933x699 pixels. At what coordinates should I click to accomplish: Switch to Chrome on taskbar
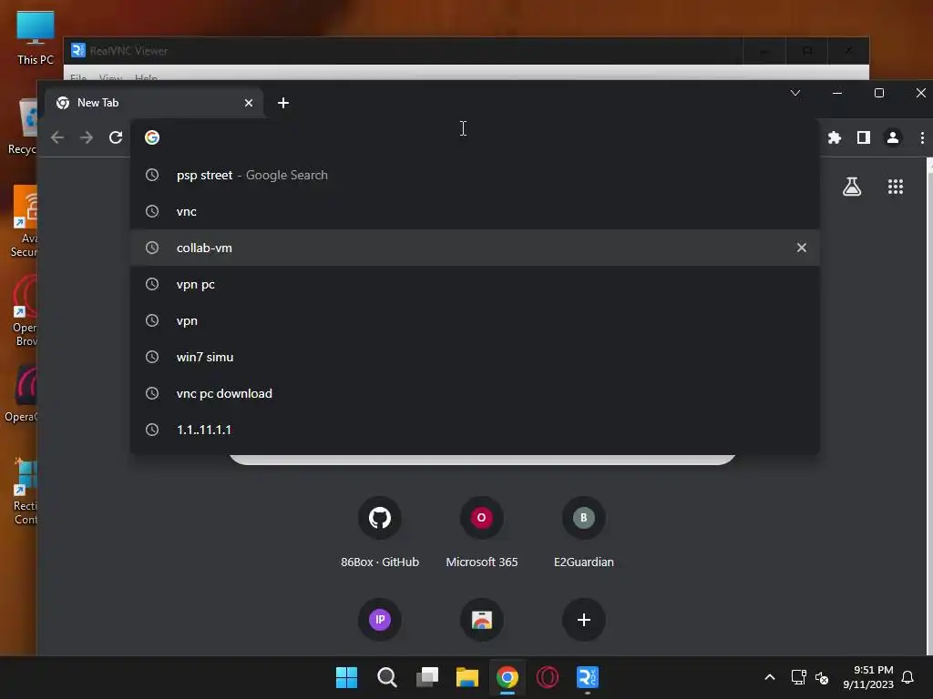point(508,677)
